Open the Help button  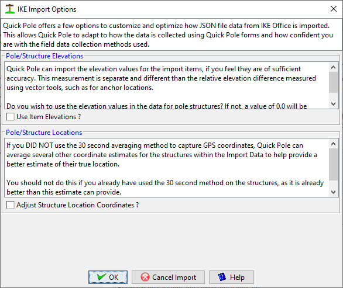(231, 277)
